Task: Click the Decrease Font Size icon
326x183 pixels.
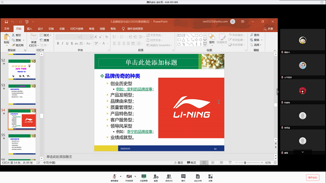Action: [x=100, y=37]
